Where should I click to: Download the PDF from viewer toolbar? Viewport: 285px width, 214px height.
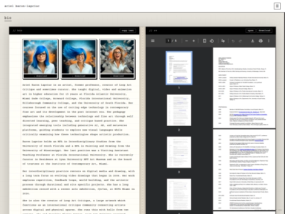[253, 41]
